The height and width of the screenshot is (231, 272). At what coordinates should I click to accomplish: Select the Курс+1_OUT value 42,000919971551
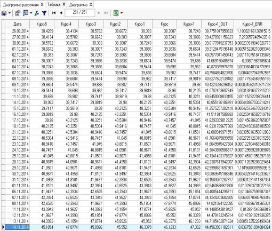tap(218, 132)
